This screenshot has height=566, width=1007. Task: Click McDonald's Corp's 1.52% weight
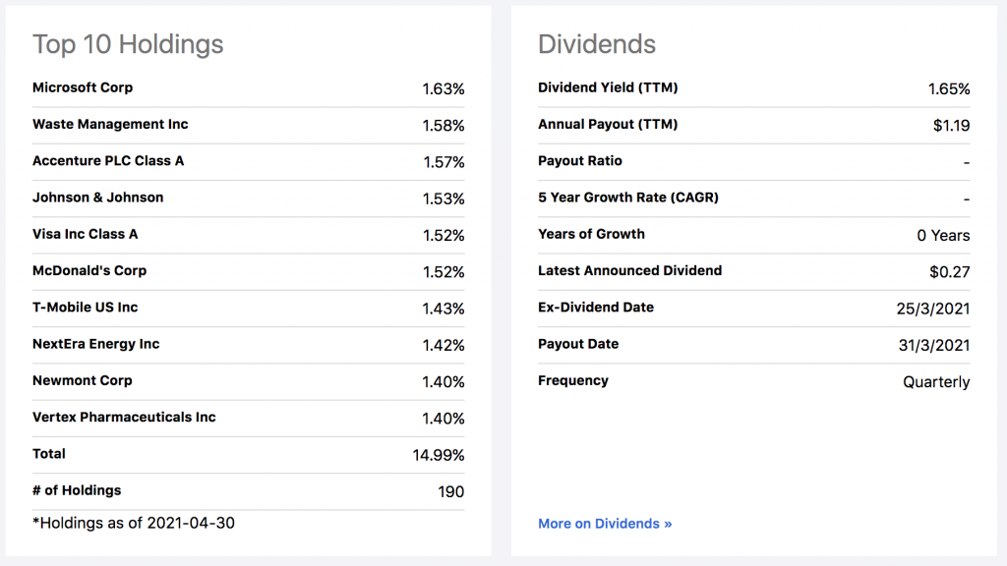click(444, 272)
